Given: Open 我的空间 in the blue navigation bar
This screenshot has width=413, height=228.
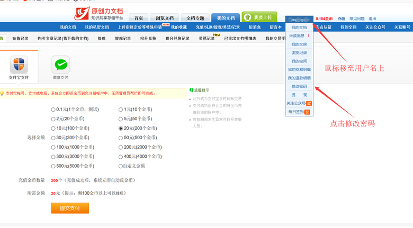Looking at the screenshot, I should tap(348, 27).
